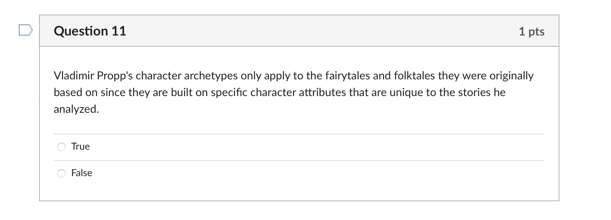This screenshot has height=220, width=611.
Task: Click the 1 pts label
Action: tap(531, 31)
